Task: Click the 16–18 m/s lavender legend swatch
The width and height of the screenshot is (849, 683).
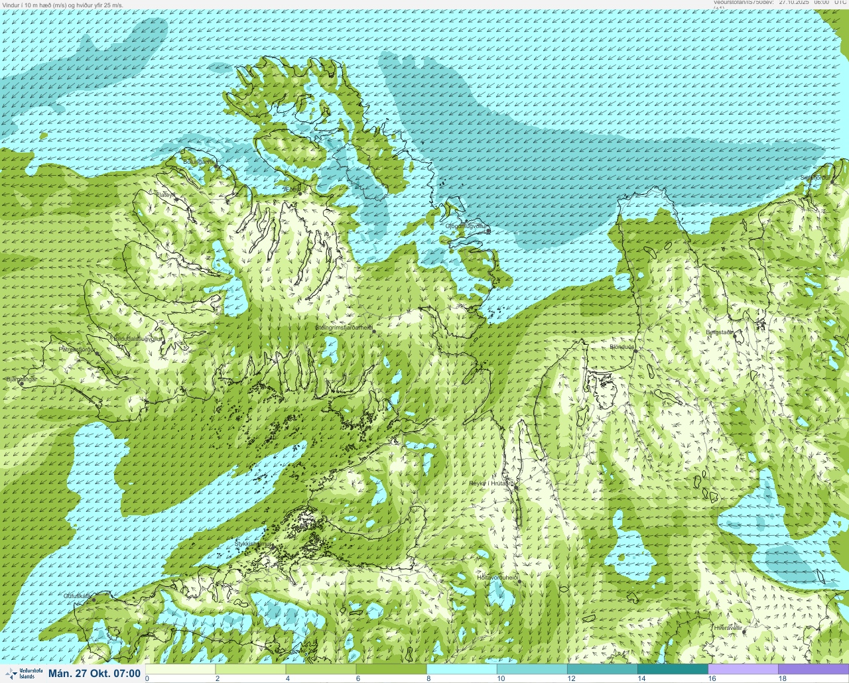Action: [743, 669]
